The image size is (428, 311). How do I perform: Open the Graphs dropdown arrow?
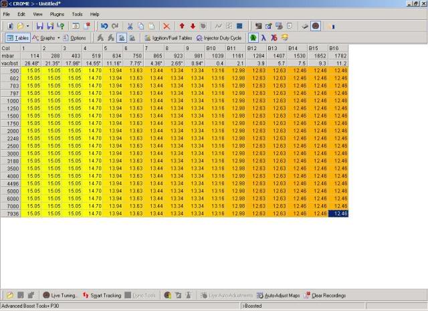(58, 38)
